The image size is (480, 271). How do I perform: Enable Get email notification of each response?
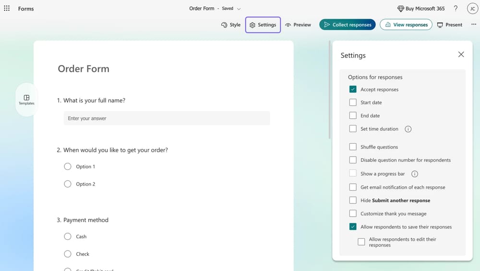353,187
